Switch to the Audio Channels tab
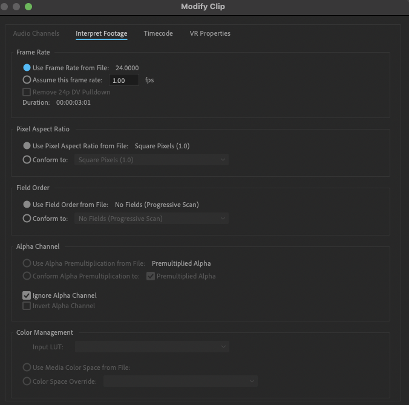Viewport: 409px width, 405px height. click(x=36, y=33)
